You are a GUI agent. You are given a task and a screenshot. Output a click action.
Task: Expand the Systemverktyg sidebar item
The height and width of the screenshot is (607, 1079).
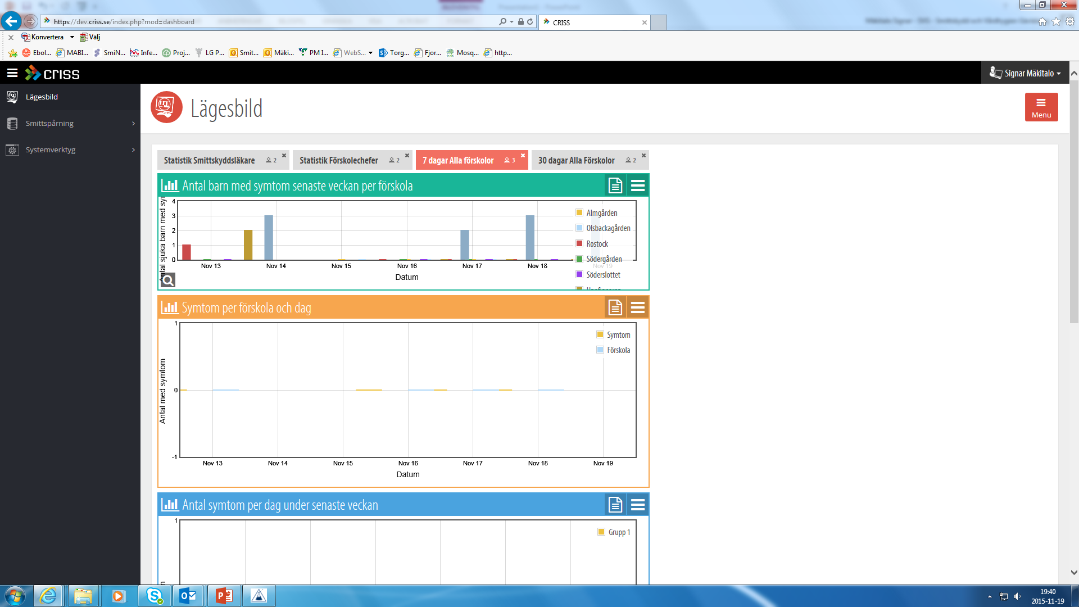tap(70, 150)
